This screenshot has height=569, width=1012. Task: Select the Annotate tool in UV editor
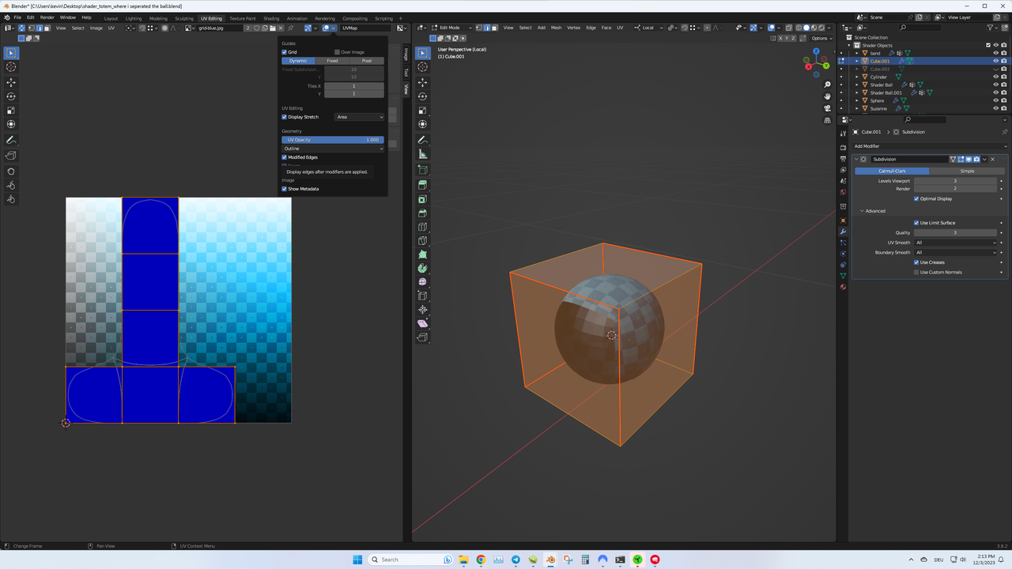(x=11, y=140)
